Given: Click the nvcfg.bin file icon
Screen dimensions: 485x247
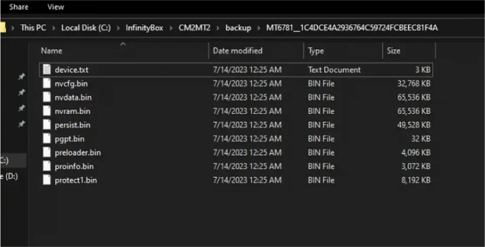Looking at the screenshot, I should pos(47,83).
